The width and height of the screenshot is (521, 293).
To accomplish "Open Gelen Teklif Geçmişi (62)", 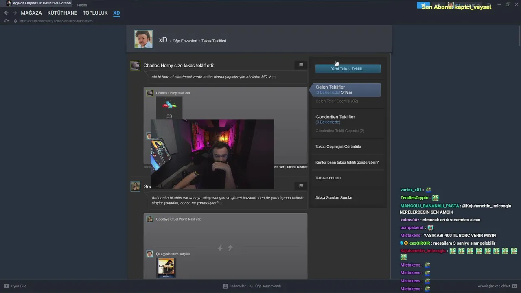I will (337, 101).
